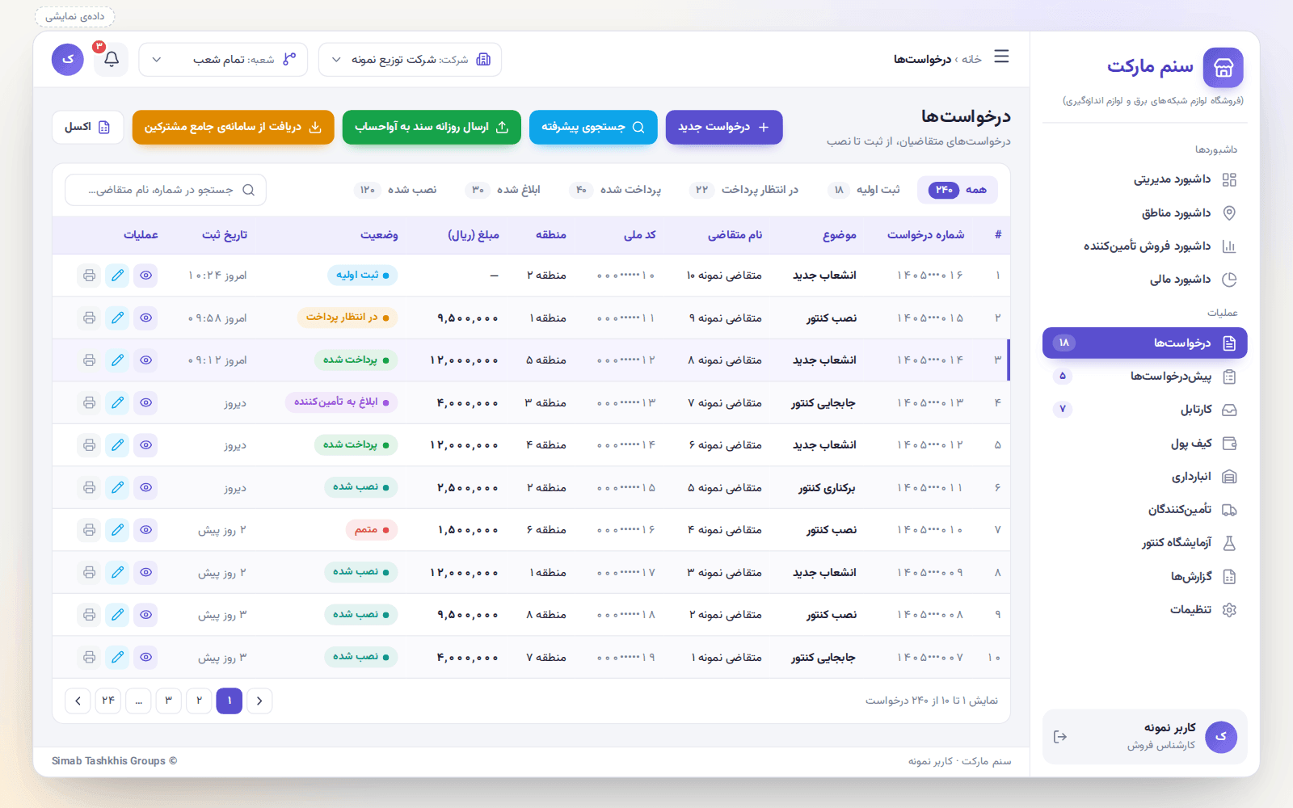1293x808 pixels.
Task: Select the ثبت اولیه filter tab
Action: [863, 190]
